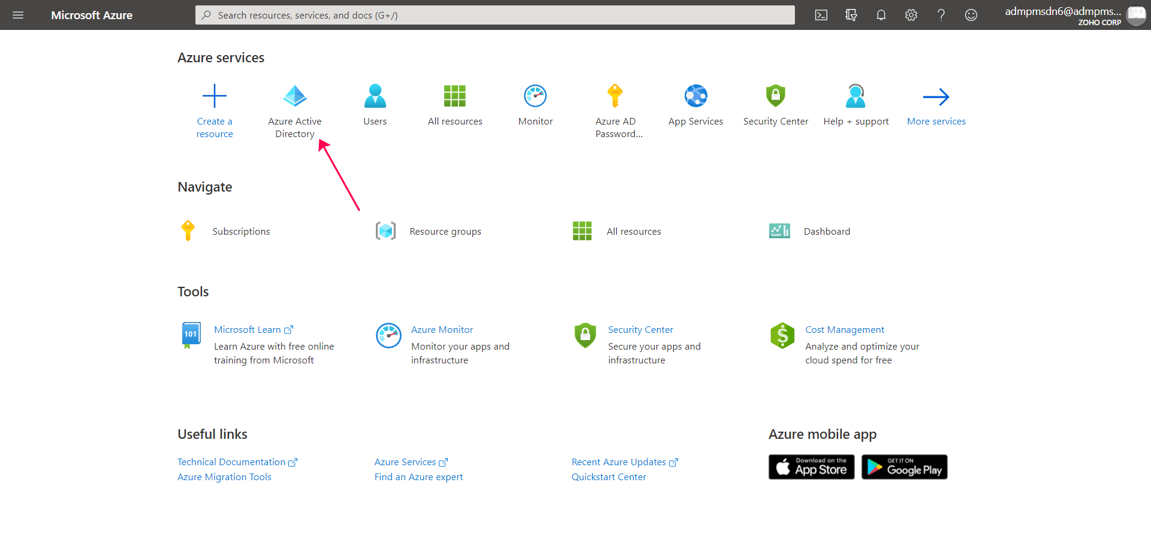
Task: Open the feedback smiley icon
Action: point(971,15)
